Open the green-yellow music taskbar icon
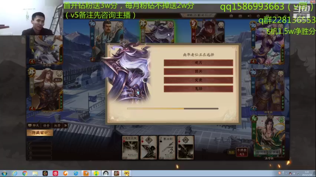The image size is (316, 177). (x=96, y=173)
